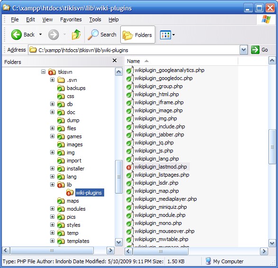The width and height of the screenshot is (278, 268).
Task: Click inside the Address path field
Action: pos(134,50)
